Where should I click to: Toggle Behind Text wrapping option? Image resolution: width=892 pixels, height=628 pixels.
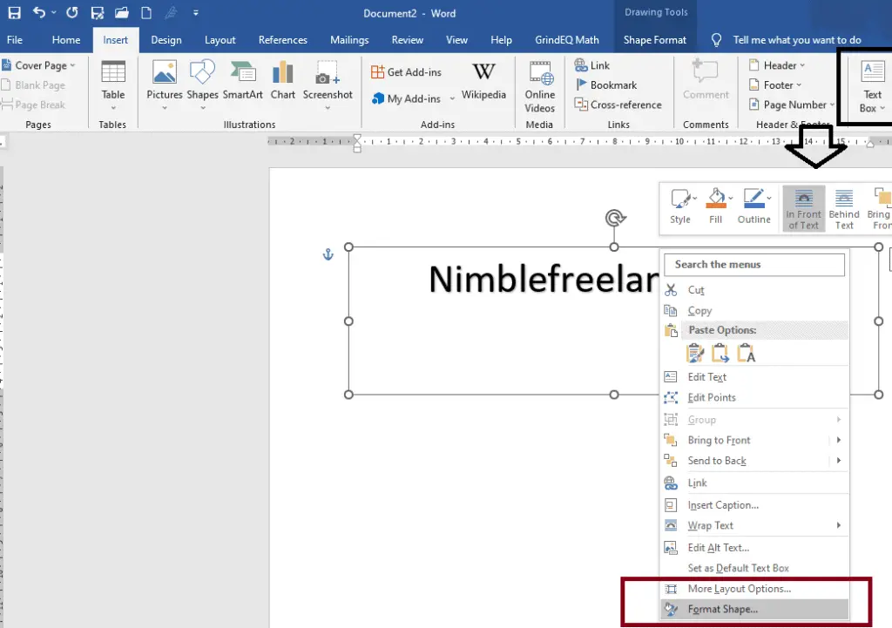(x=843, y=207)
